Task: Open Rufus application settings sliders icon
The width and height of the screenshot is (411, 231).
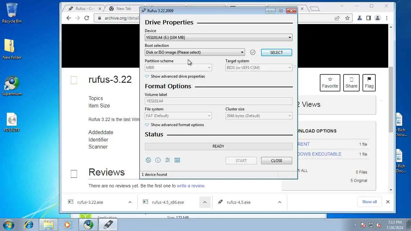Action: (x=168, y=160)
